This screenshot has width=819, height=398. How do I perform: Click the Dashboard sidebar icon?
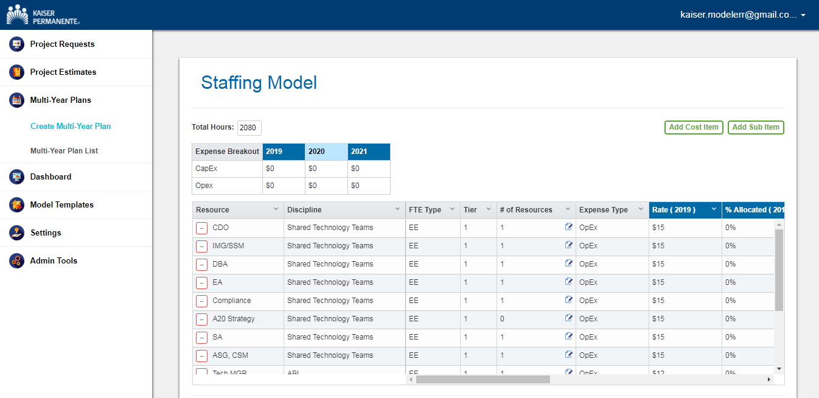coord(16,176)
